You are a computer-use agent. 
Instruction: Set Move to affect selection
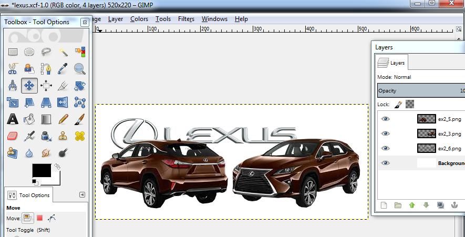tap(40, 218)
